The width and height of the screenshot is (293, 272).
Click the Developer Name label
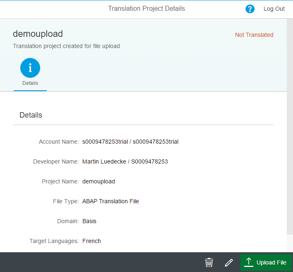56,161
